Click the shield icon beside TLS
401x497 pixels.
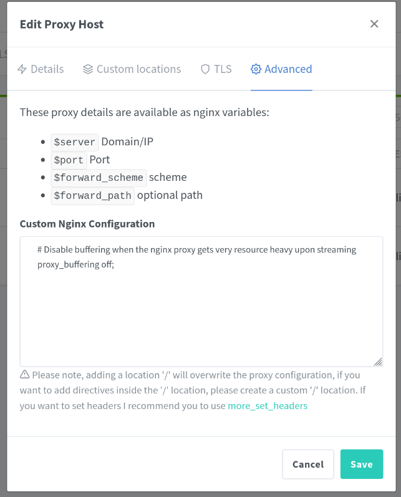205,69
